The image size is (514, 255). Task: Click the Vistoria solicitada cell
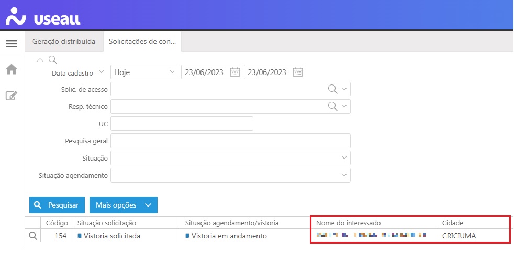[126, 236]
